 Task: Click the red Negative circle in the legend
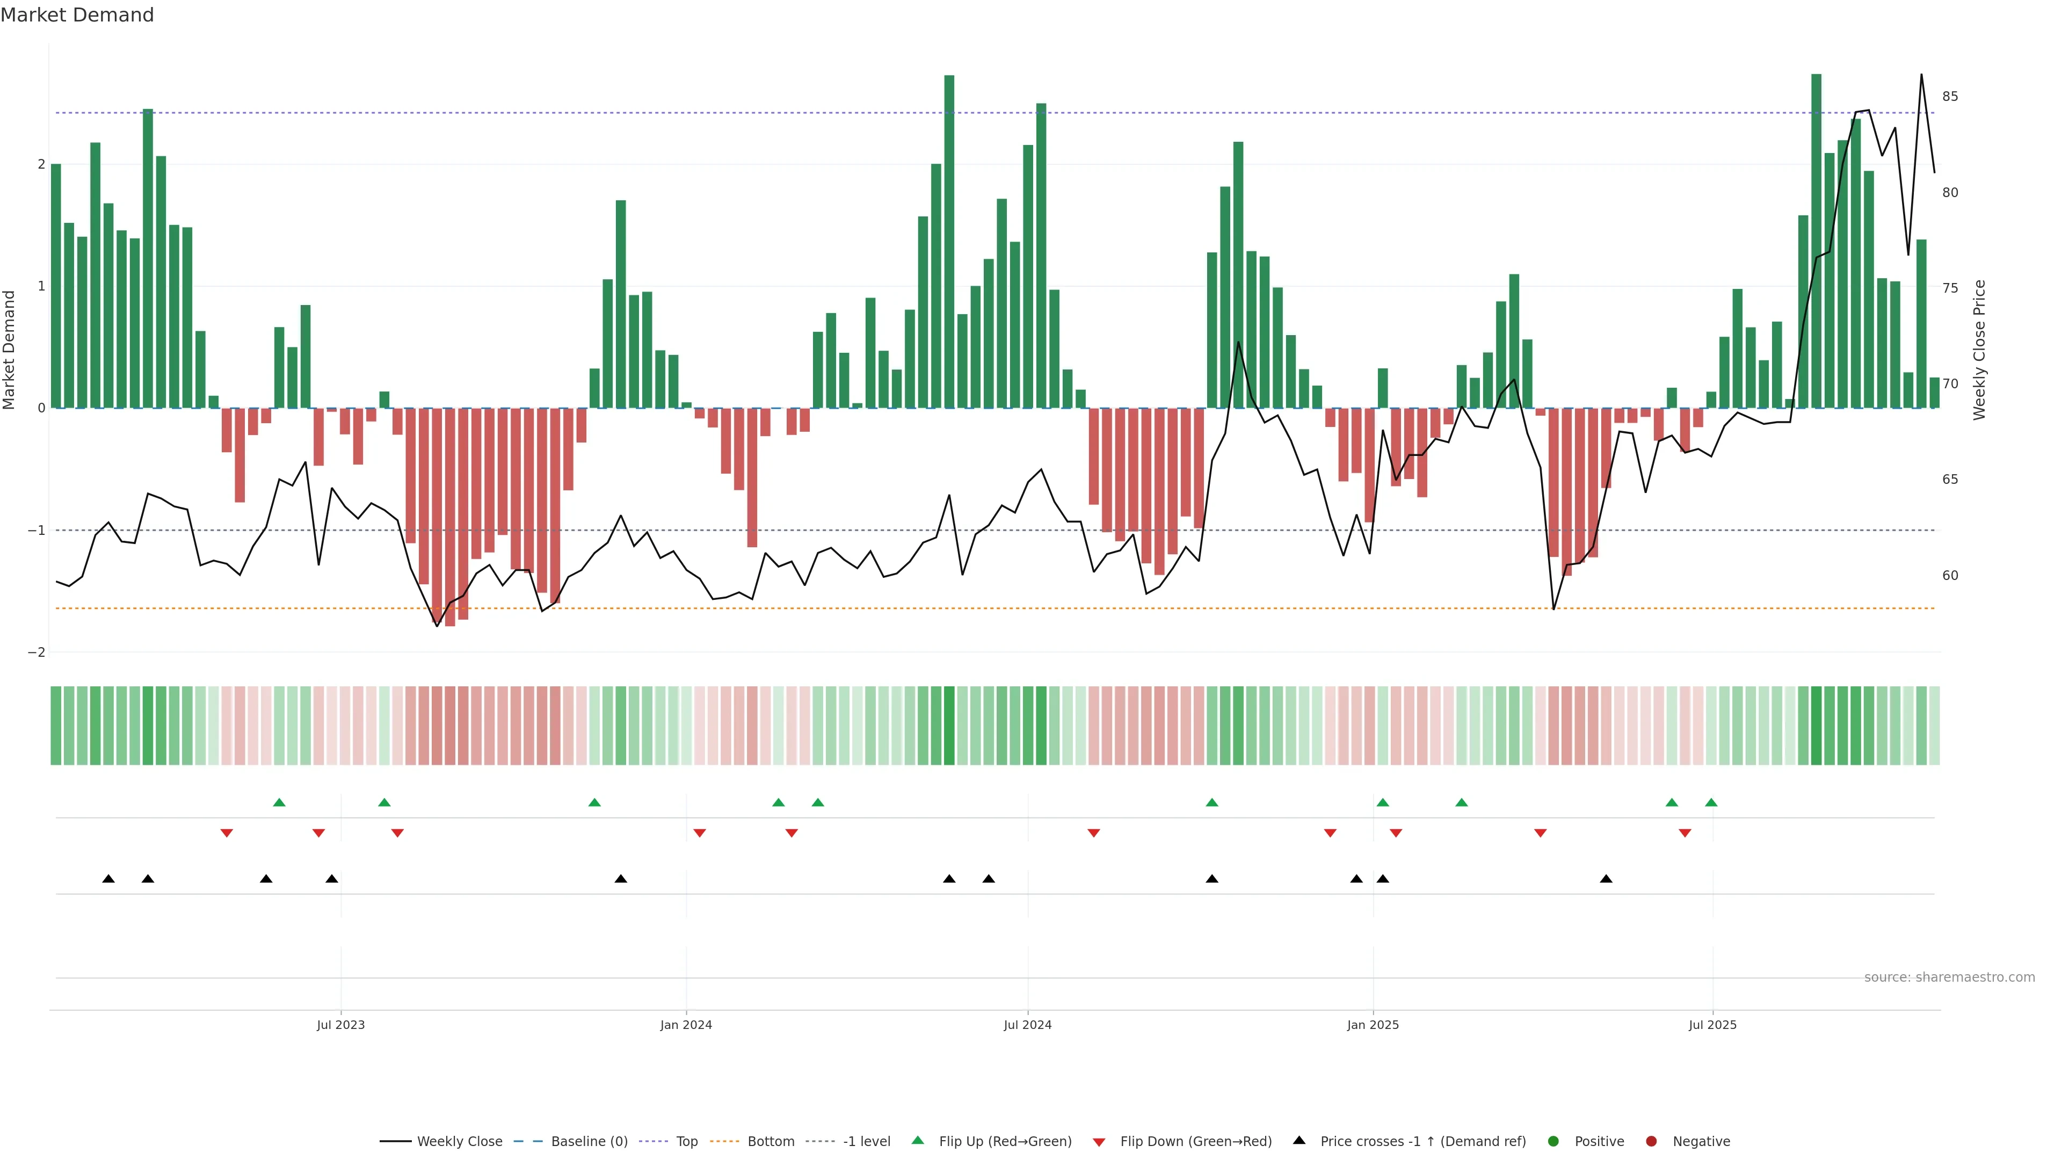tap(1651, 1142)
